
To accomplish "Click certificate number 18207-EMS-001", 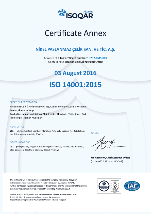I will pyautogui.click(x=97, y=58).
